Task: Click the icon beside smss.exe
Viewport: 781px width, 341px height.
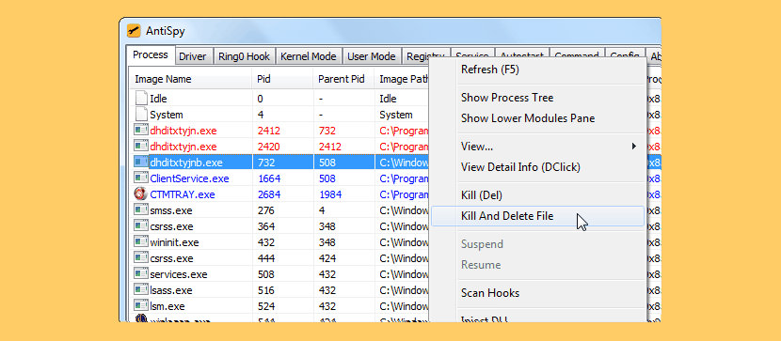Action: pyautogui.click(x=141, y=210)
